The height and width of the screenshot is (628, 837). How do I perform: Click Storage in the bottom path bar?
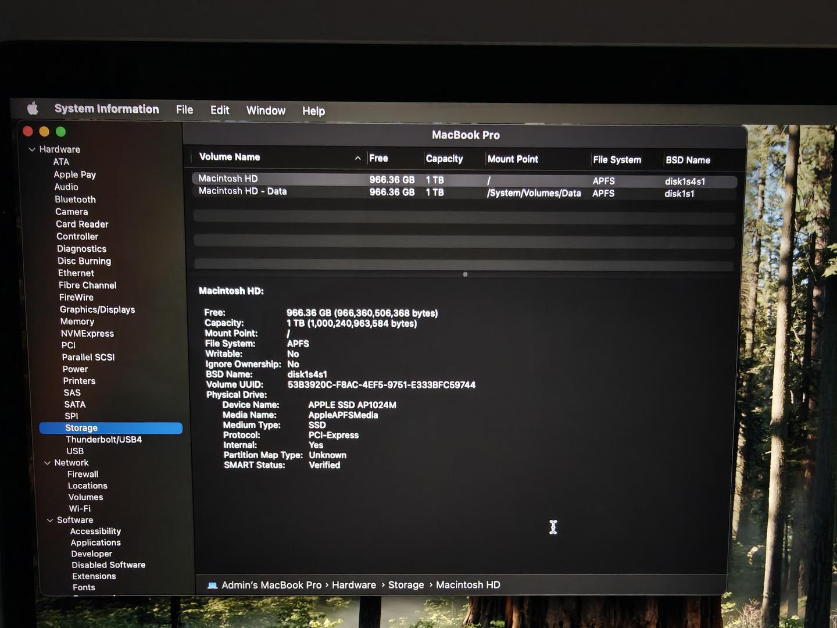(406, 585)
